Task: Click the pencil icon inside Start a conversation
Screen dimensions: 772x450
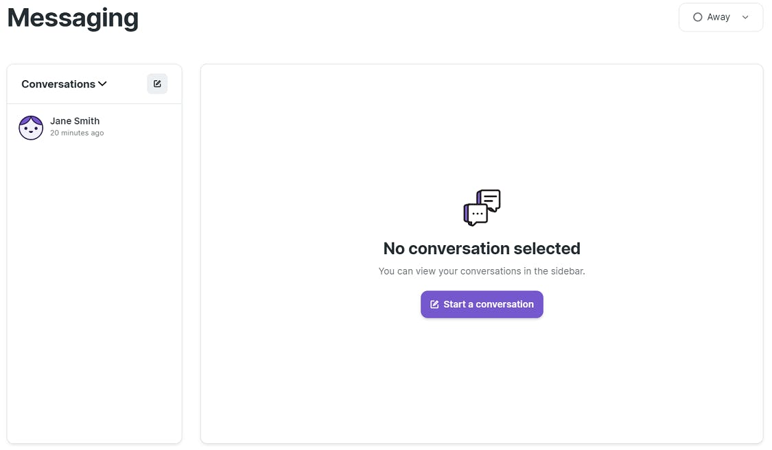Action: point(434,304)
